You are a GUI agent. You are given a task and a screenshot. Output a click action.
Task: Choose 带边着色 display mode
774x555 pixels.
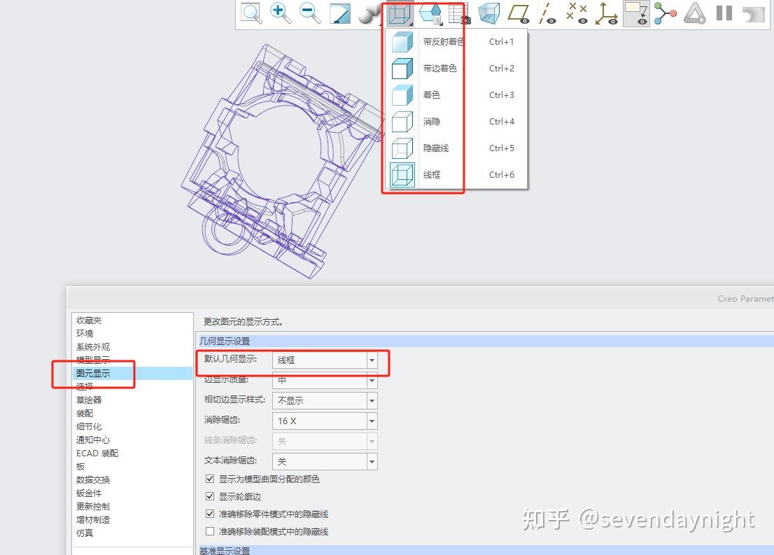coord(434,68)
